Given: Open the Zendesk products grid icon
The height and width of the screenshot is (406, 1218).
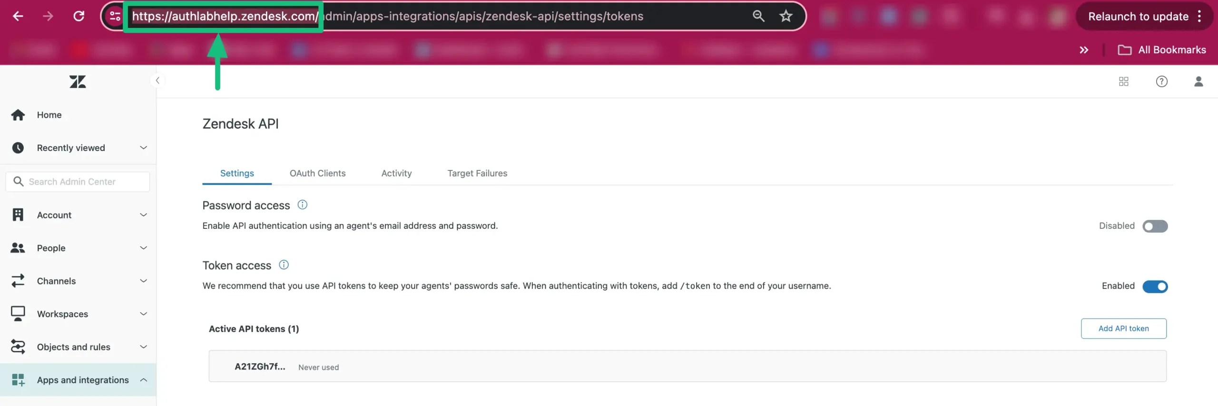Looking at the screenshot, I should pos(1124,82).
